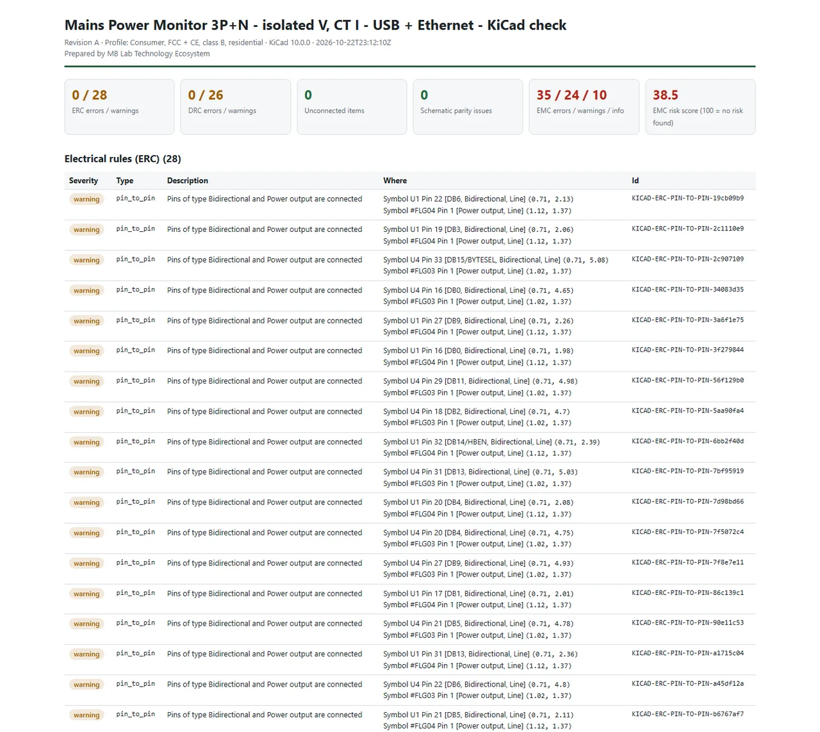The width and height of the screenshot is (820, 732).
Task: Click ID KICAD-ERC-PIN-TO-PIN-86c139c1
Action: pos(688,593)
